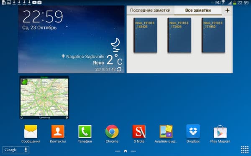This screenshot has height=156, width=251.
Task: Select the Все заметки tab
Action: 198,10
